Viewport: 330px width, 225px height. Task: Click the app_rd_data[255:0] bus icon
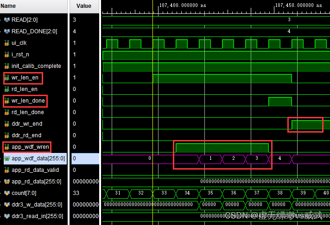point(6,182)
